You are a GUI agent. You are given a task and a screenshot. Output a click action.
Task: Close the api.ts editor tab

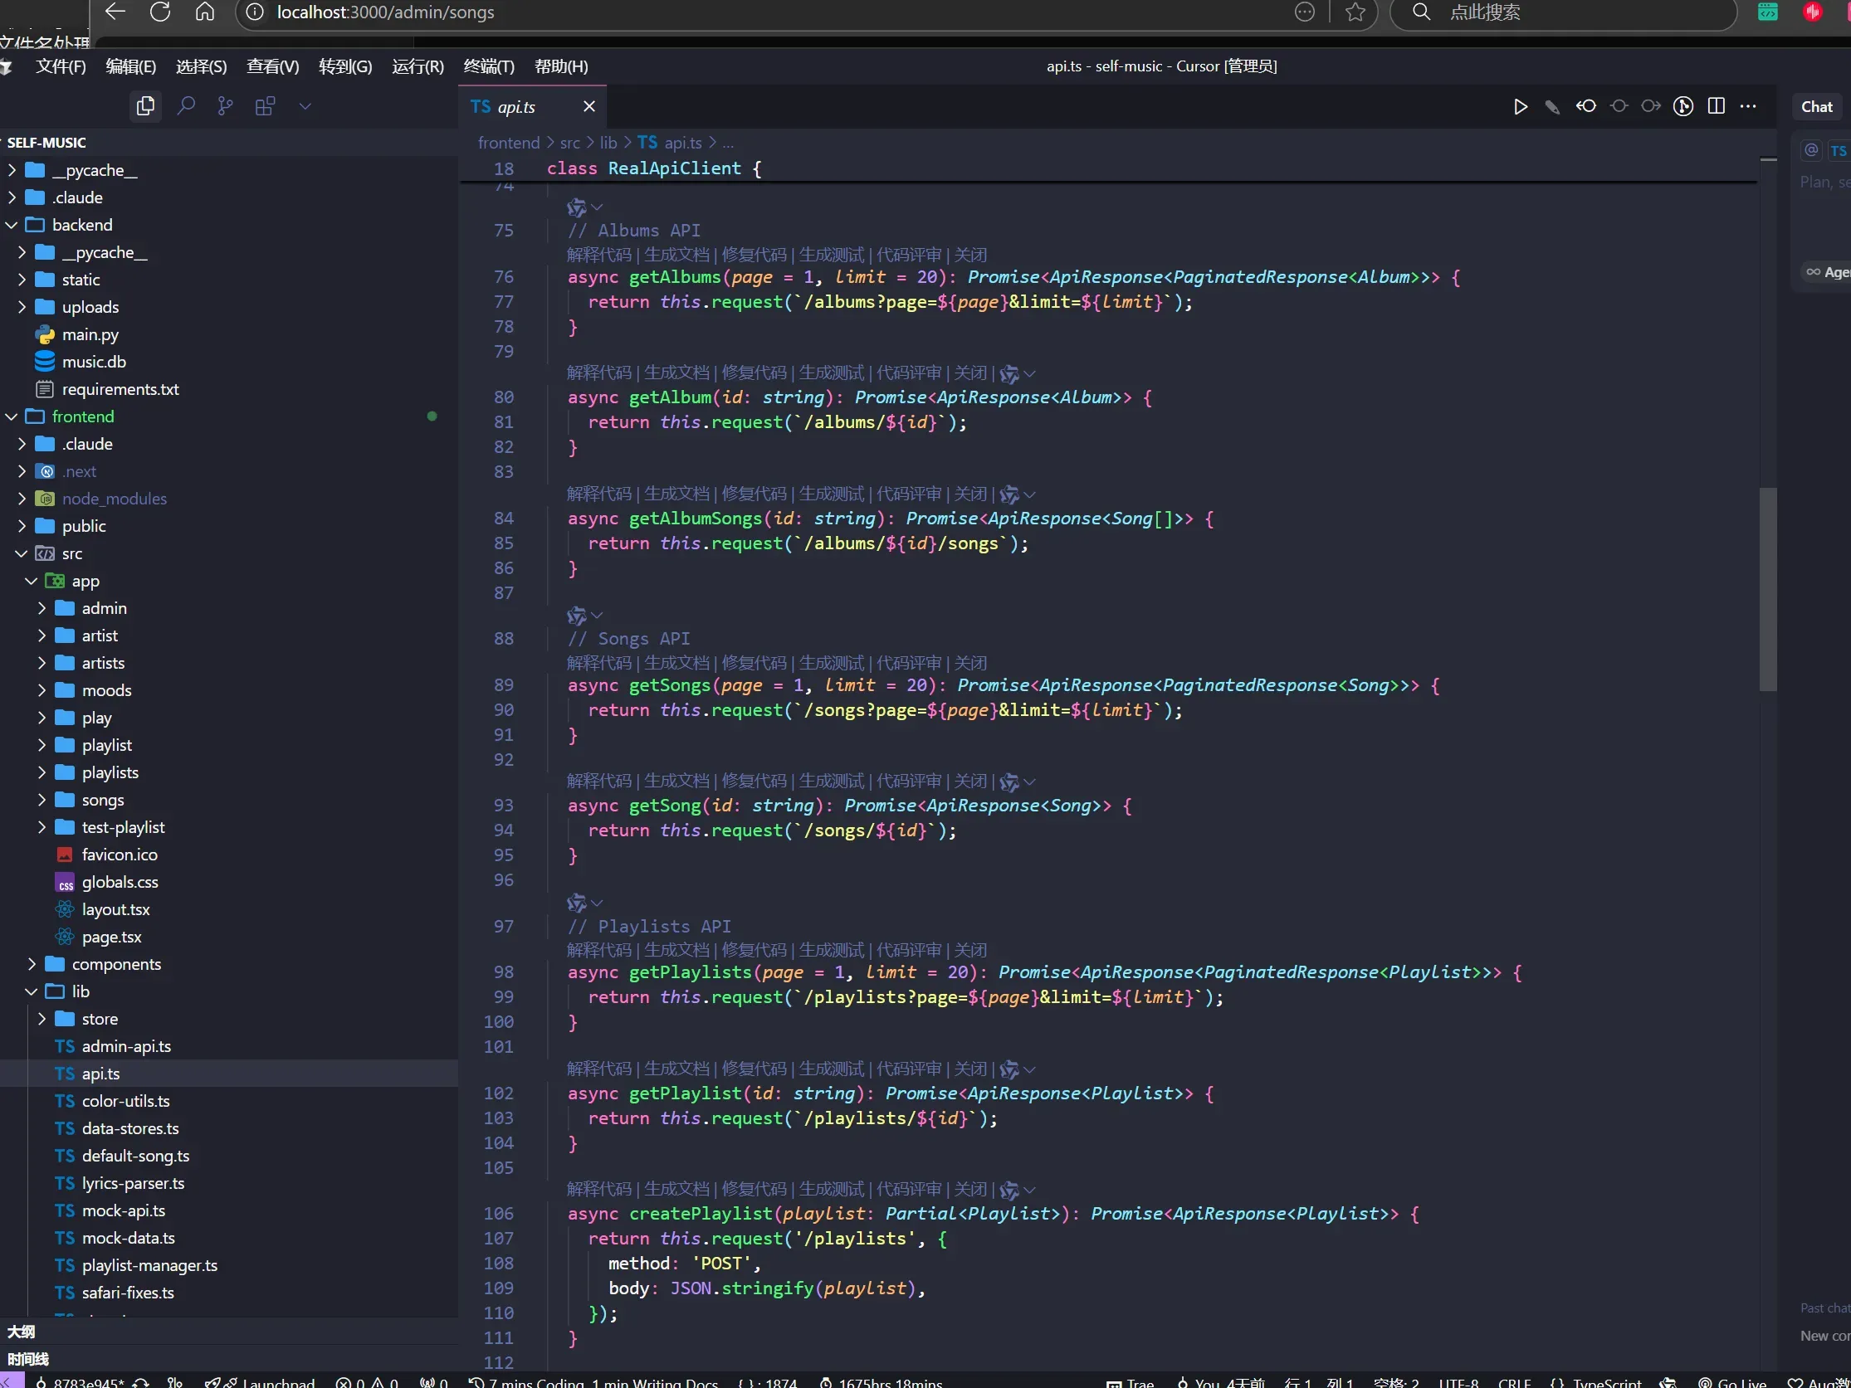pyautogui.click(x=589, y=106)
